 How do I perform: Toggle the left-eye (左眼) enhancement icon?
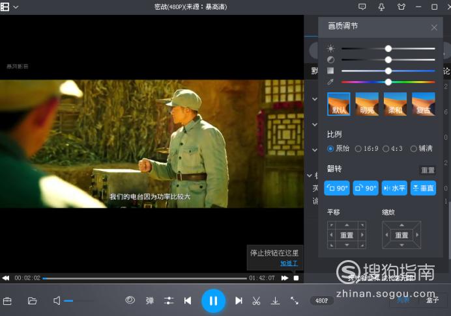[x=130, y=300]
